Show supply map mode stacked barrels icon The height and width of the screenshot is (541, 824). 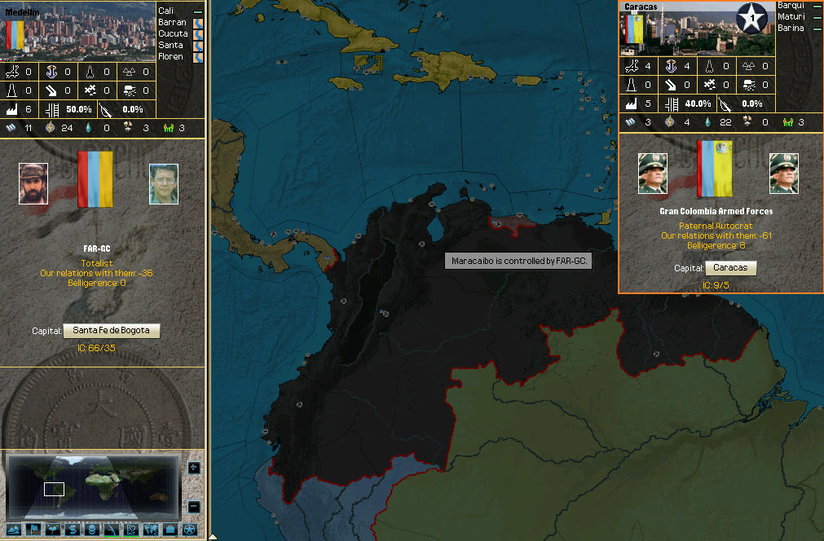click(93, 530)
